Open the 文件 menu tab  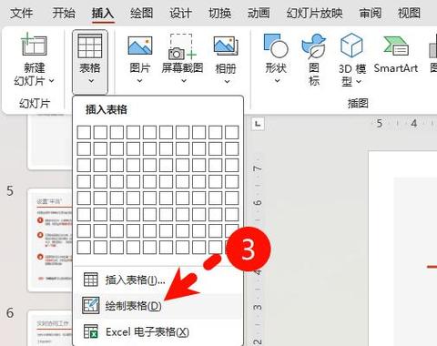point(21,14)
